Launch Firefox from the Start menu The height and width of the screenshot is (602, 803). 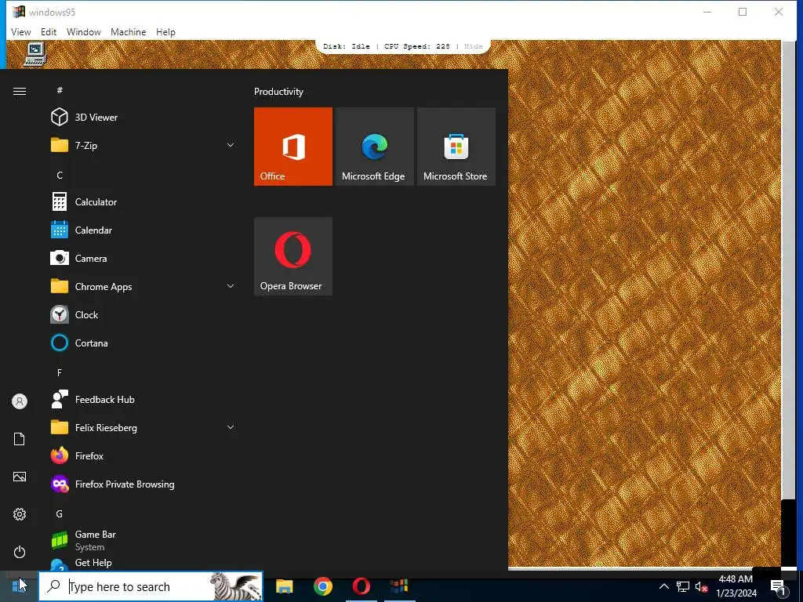click(x=144, y=455)
